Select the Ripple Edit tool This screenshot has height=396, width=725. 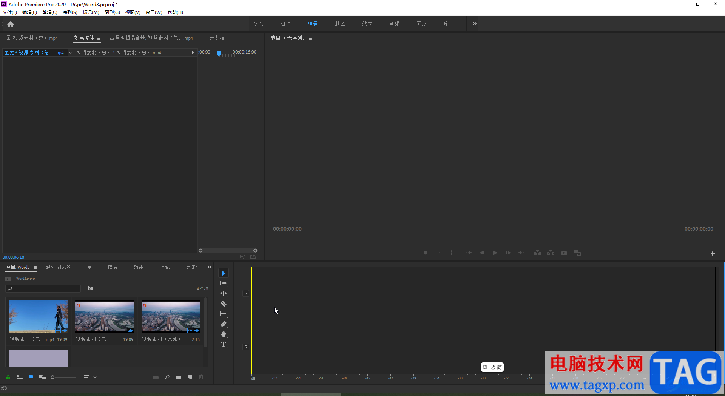pos(224,293)
